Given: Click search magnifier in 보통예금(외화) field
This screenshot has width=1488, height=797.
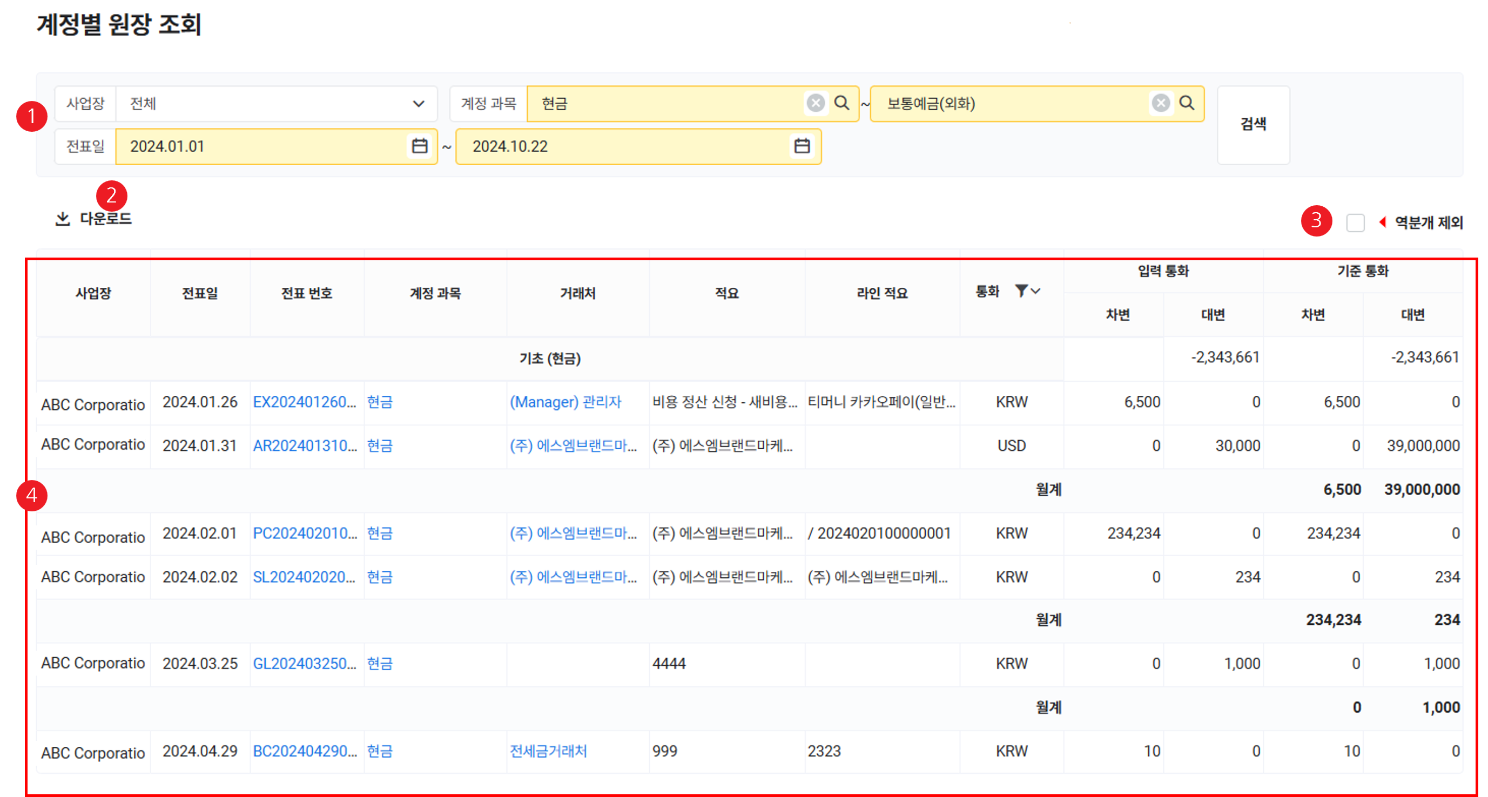Looking at the screenshot, I should 1187,103.
